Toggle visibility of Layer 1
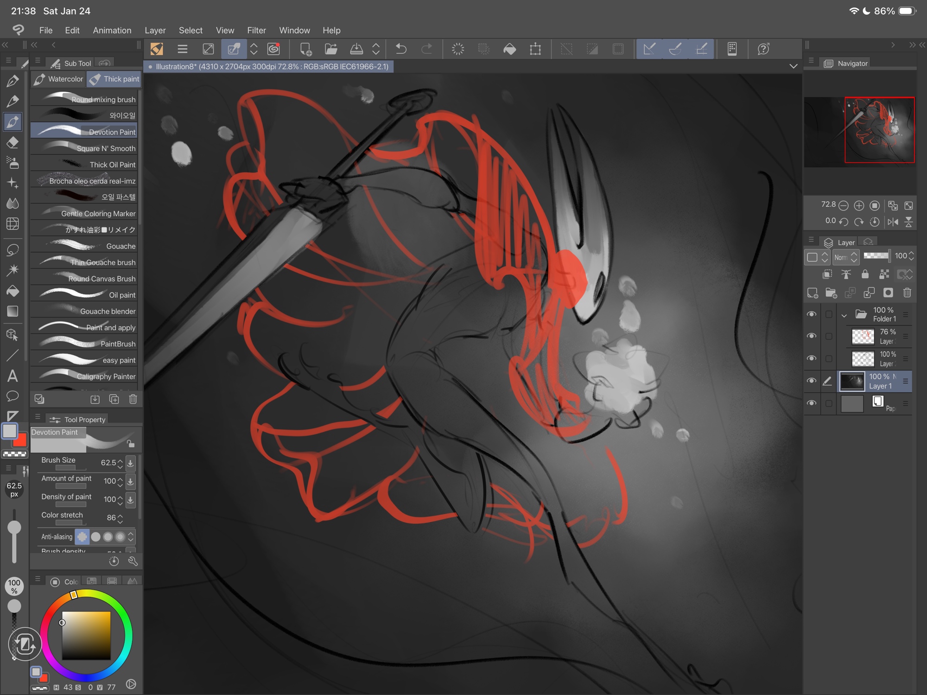This screenshot has width=927, height=695. [x=811, y=381]
